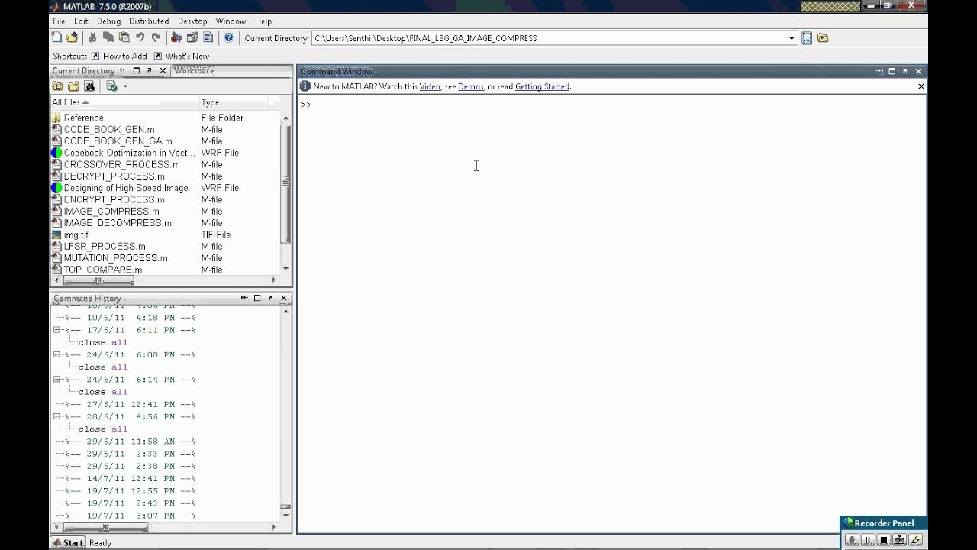Maximize the Command History panel
This screenshot has height=550, width=977.
[257, 298]
